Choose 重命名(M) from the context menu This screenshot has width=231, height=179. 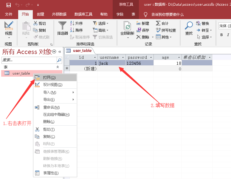point(55,107)
